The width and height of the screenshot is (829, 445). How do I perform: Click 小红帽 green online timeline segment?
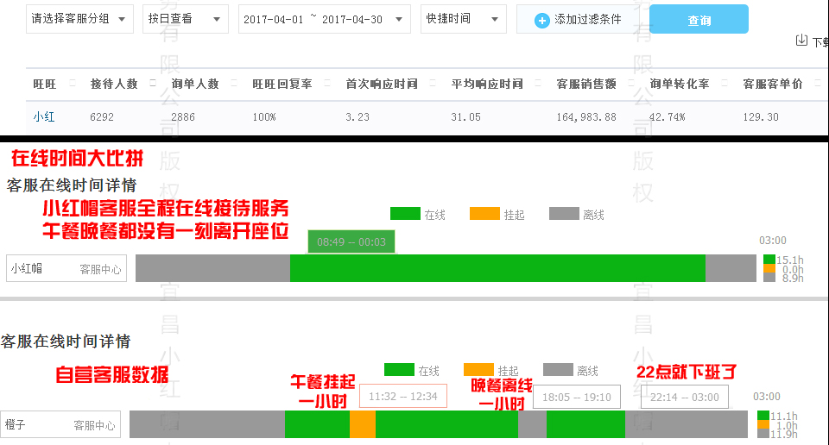(497, 268)
